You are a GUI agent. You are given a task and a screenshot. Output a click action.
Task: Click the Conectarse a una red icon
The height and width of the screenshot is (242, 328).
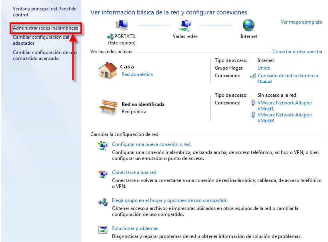point(103,174)
